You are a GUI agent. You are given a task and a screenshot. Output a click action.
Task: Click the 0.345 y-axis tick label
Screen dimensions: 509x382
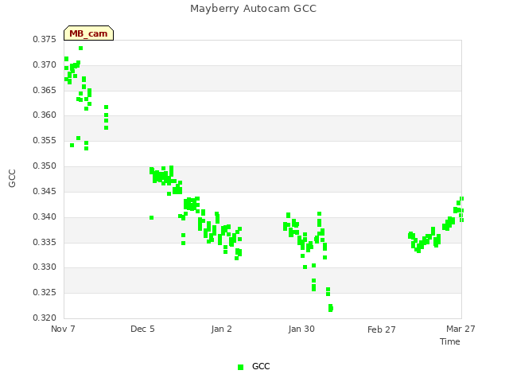pyautogui.click(x=45, y=191)
